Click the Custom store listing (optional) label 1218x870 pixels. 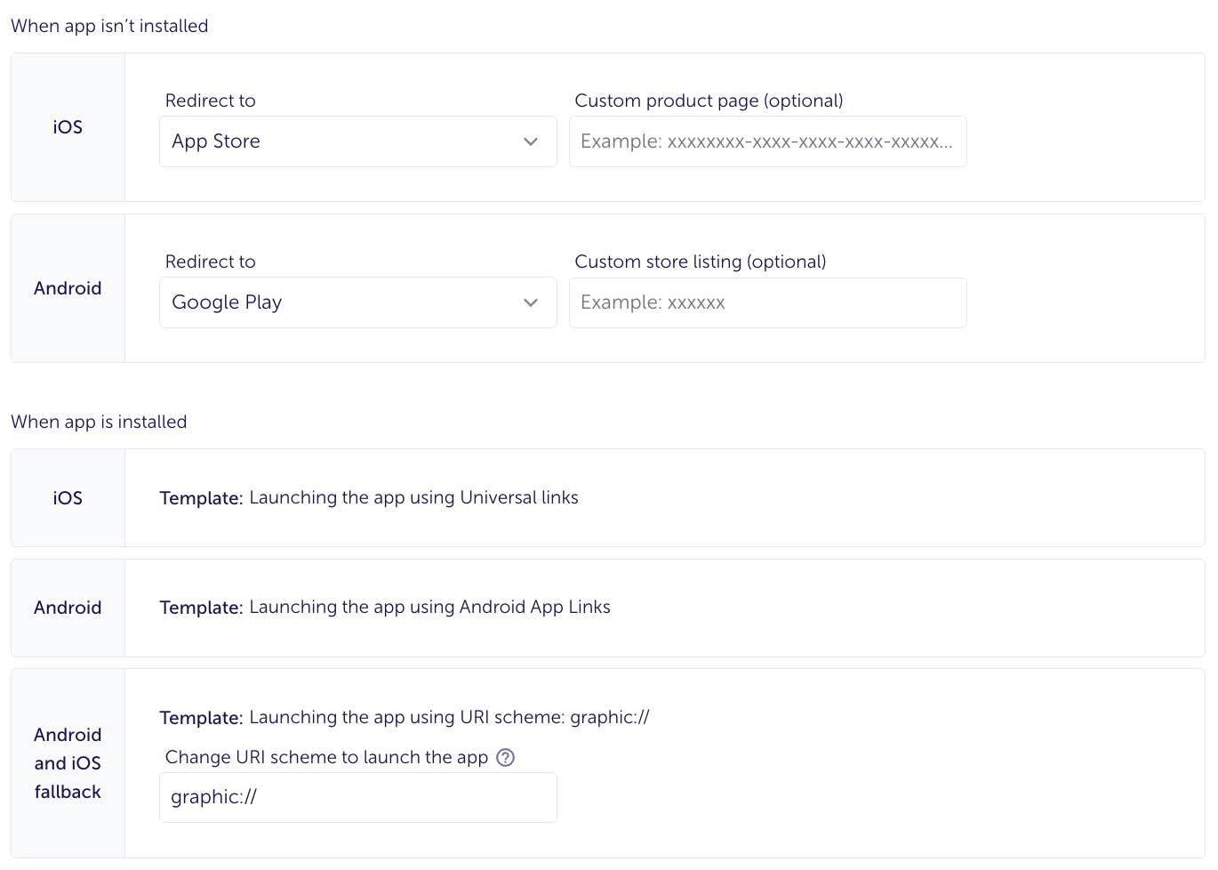701,262
